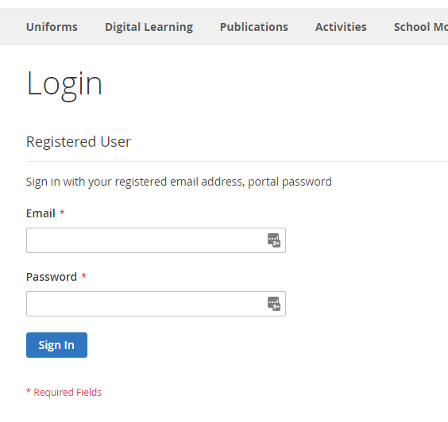Open the partially visible School menu item
The width and height of the screenshot is (448, 422).
[420, 27]
